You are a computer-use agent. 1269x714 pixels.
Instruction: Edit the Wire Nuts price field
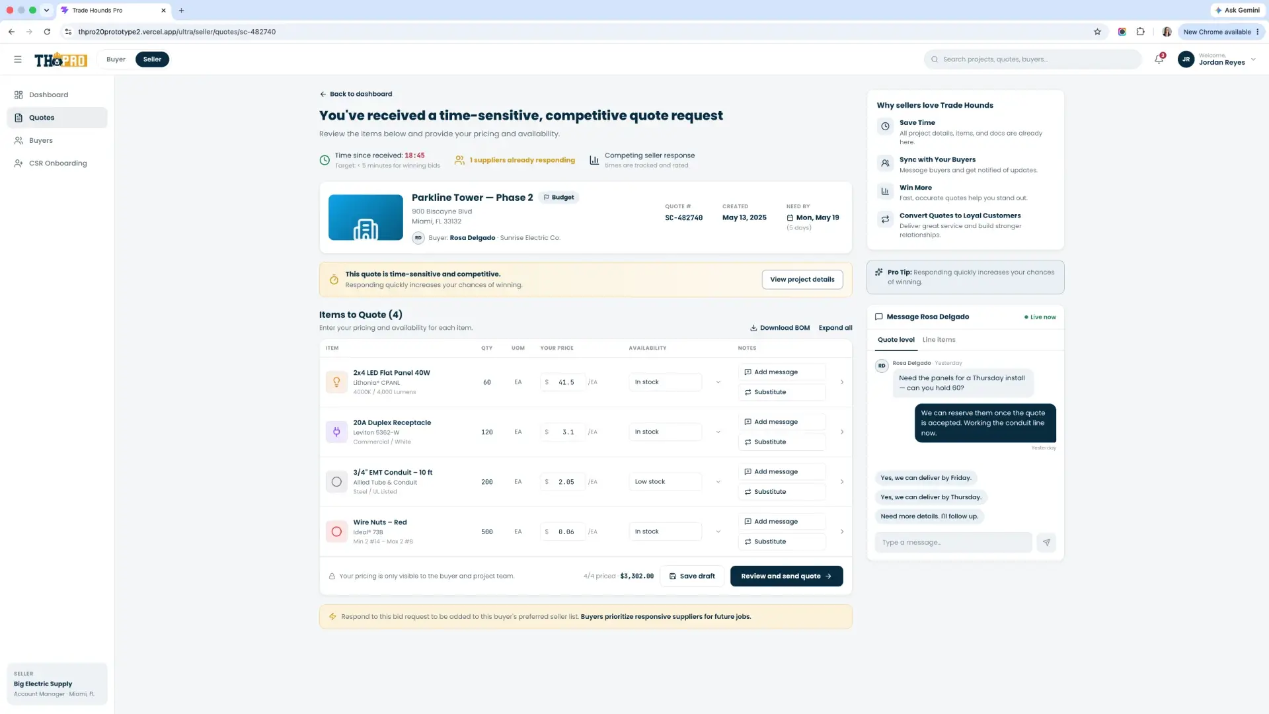click(562, 532)
